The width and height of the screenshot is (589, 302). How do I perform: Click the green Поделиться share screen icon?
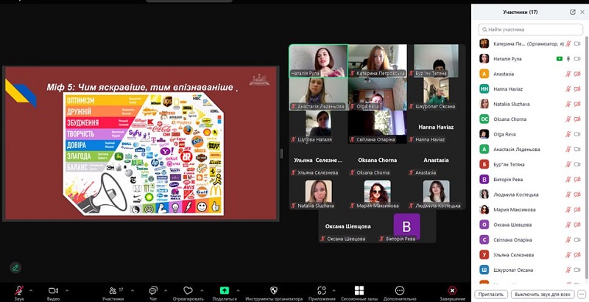click(225, 290)
